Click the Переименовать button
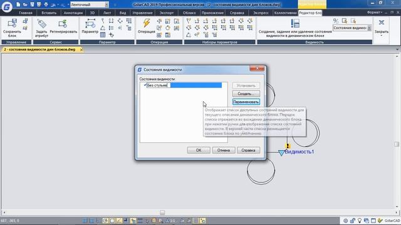The height and width of the screenshot is (225, 401). pyautogui.click(x=246, y=102)
